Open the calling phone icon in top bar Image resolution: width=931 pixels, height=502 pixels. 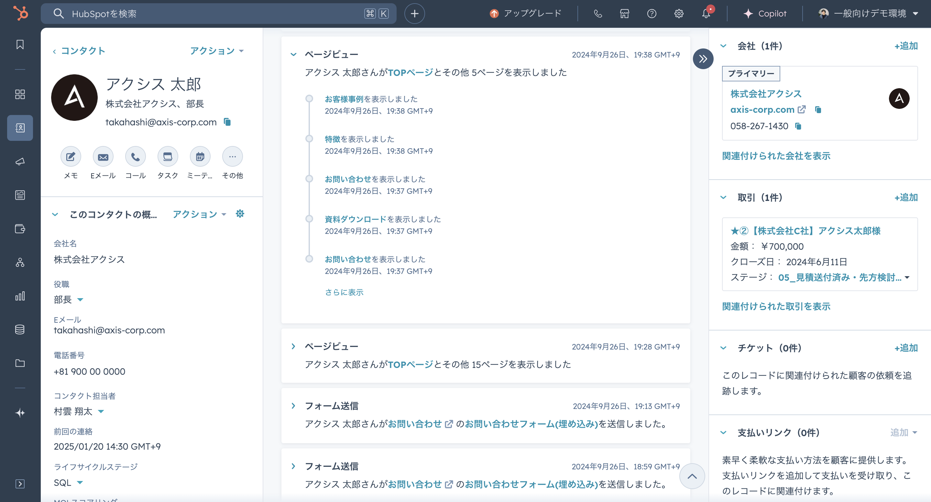(x=598, y=14)
